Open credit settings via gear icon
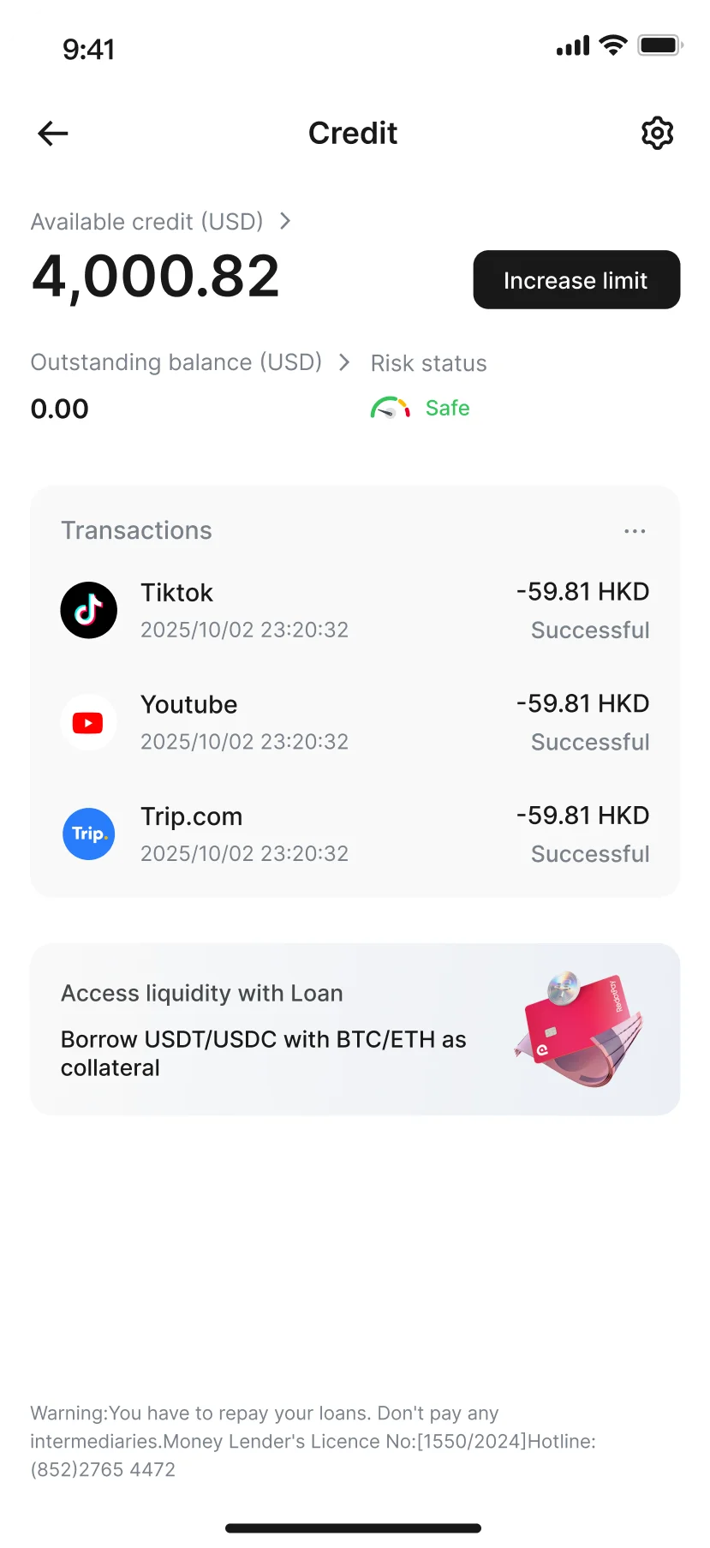This screenshot has height=1548, width=710. [x=657, y=133]
